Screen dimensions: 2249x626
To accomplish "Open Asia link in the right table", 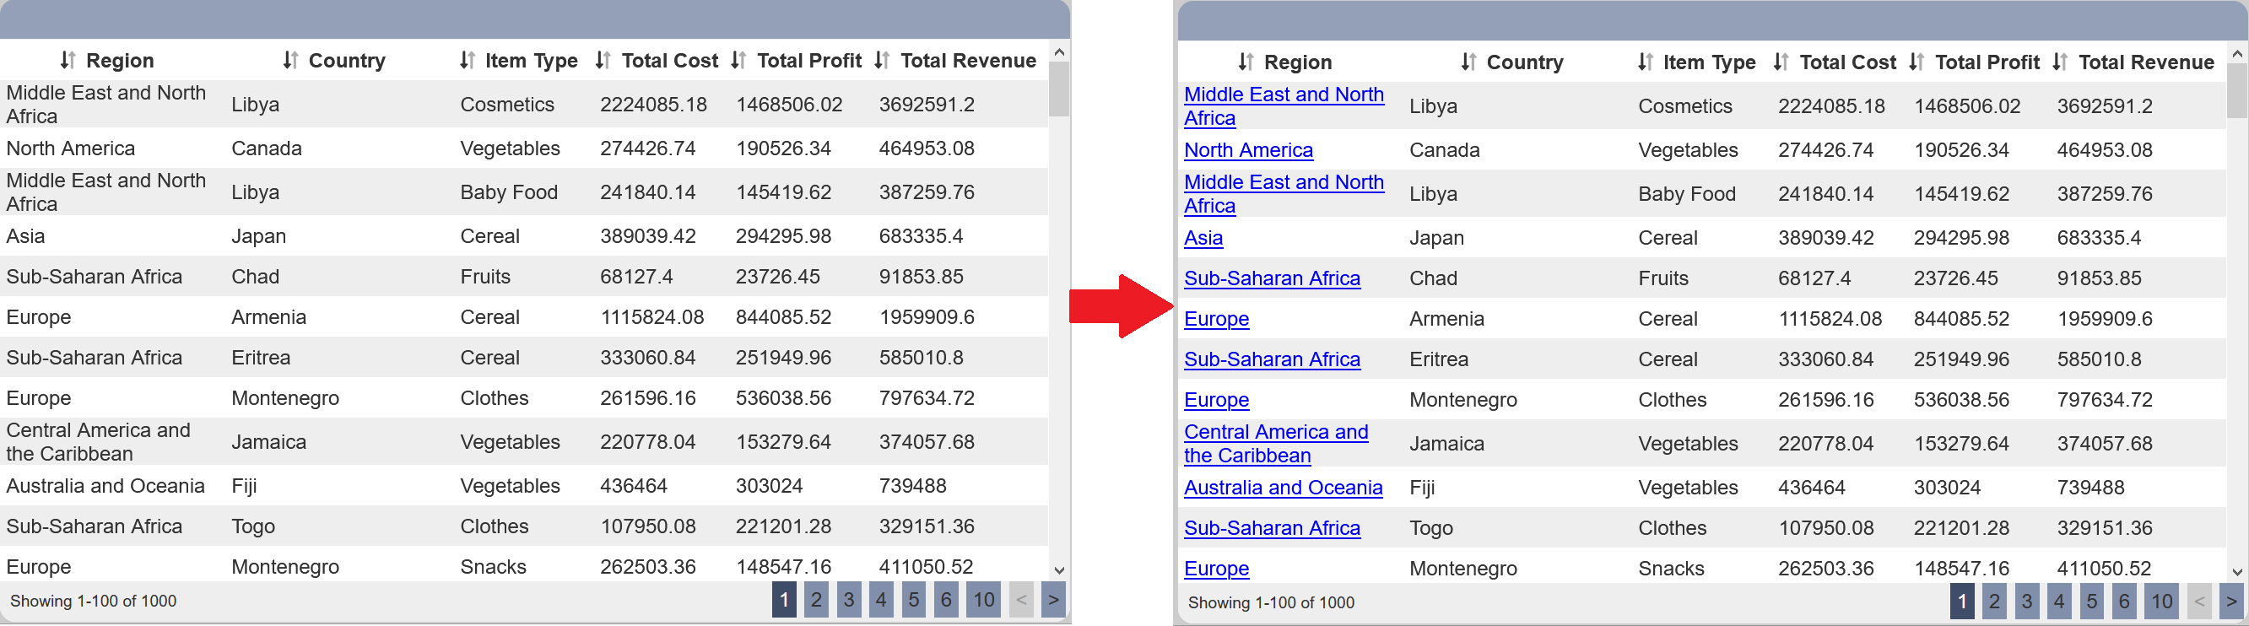I will (x=1203, y=237).
